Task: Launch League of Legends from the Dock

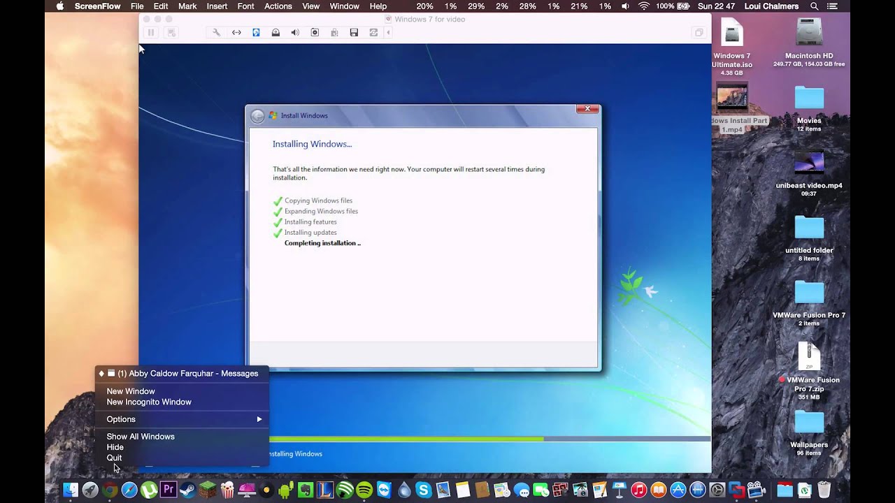Action: (325, 490)
